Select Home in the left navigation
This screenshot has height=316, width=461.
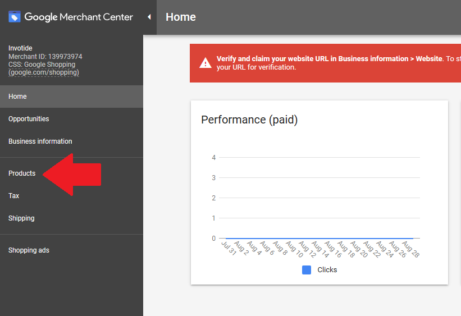point(17,97)
